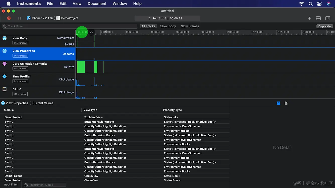Click the iPhone simulator device icon
The height and width of the screenshot is (188, 335).
click(x=29, y=18)
